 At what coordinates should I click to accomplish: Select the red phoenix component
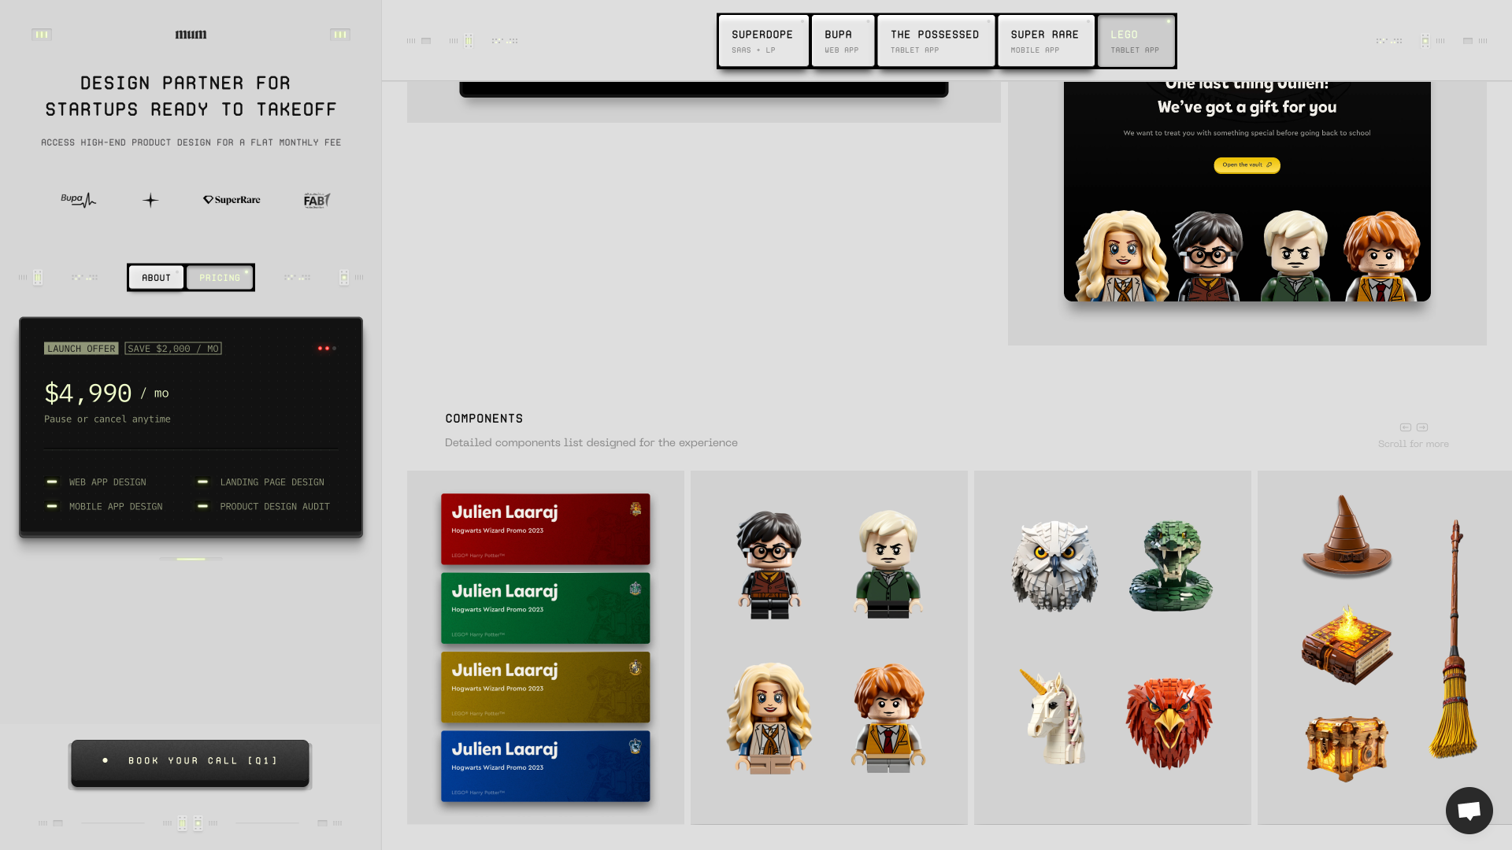point(1169,722)
